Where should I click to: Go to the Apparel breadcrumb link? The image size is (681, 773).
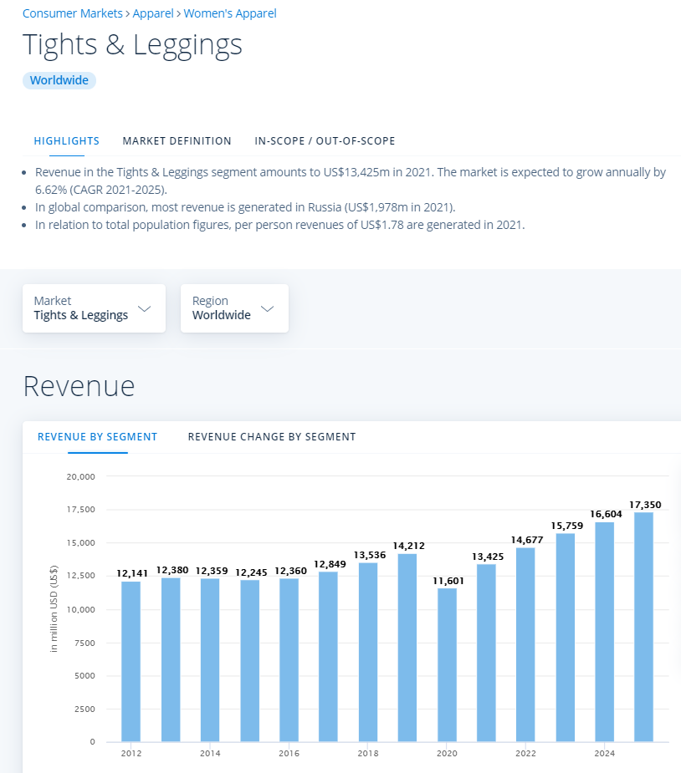(153, 13)
